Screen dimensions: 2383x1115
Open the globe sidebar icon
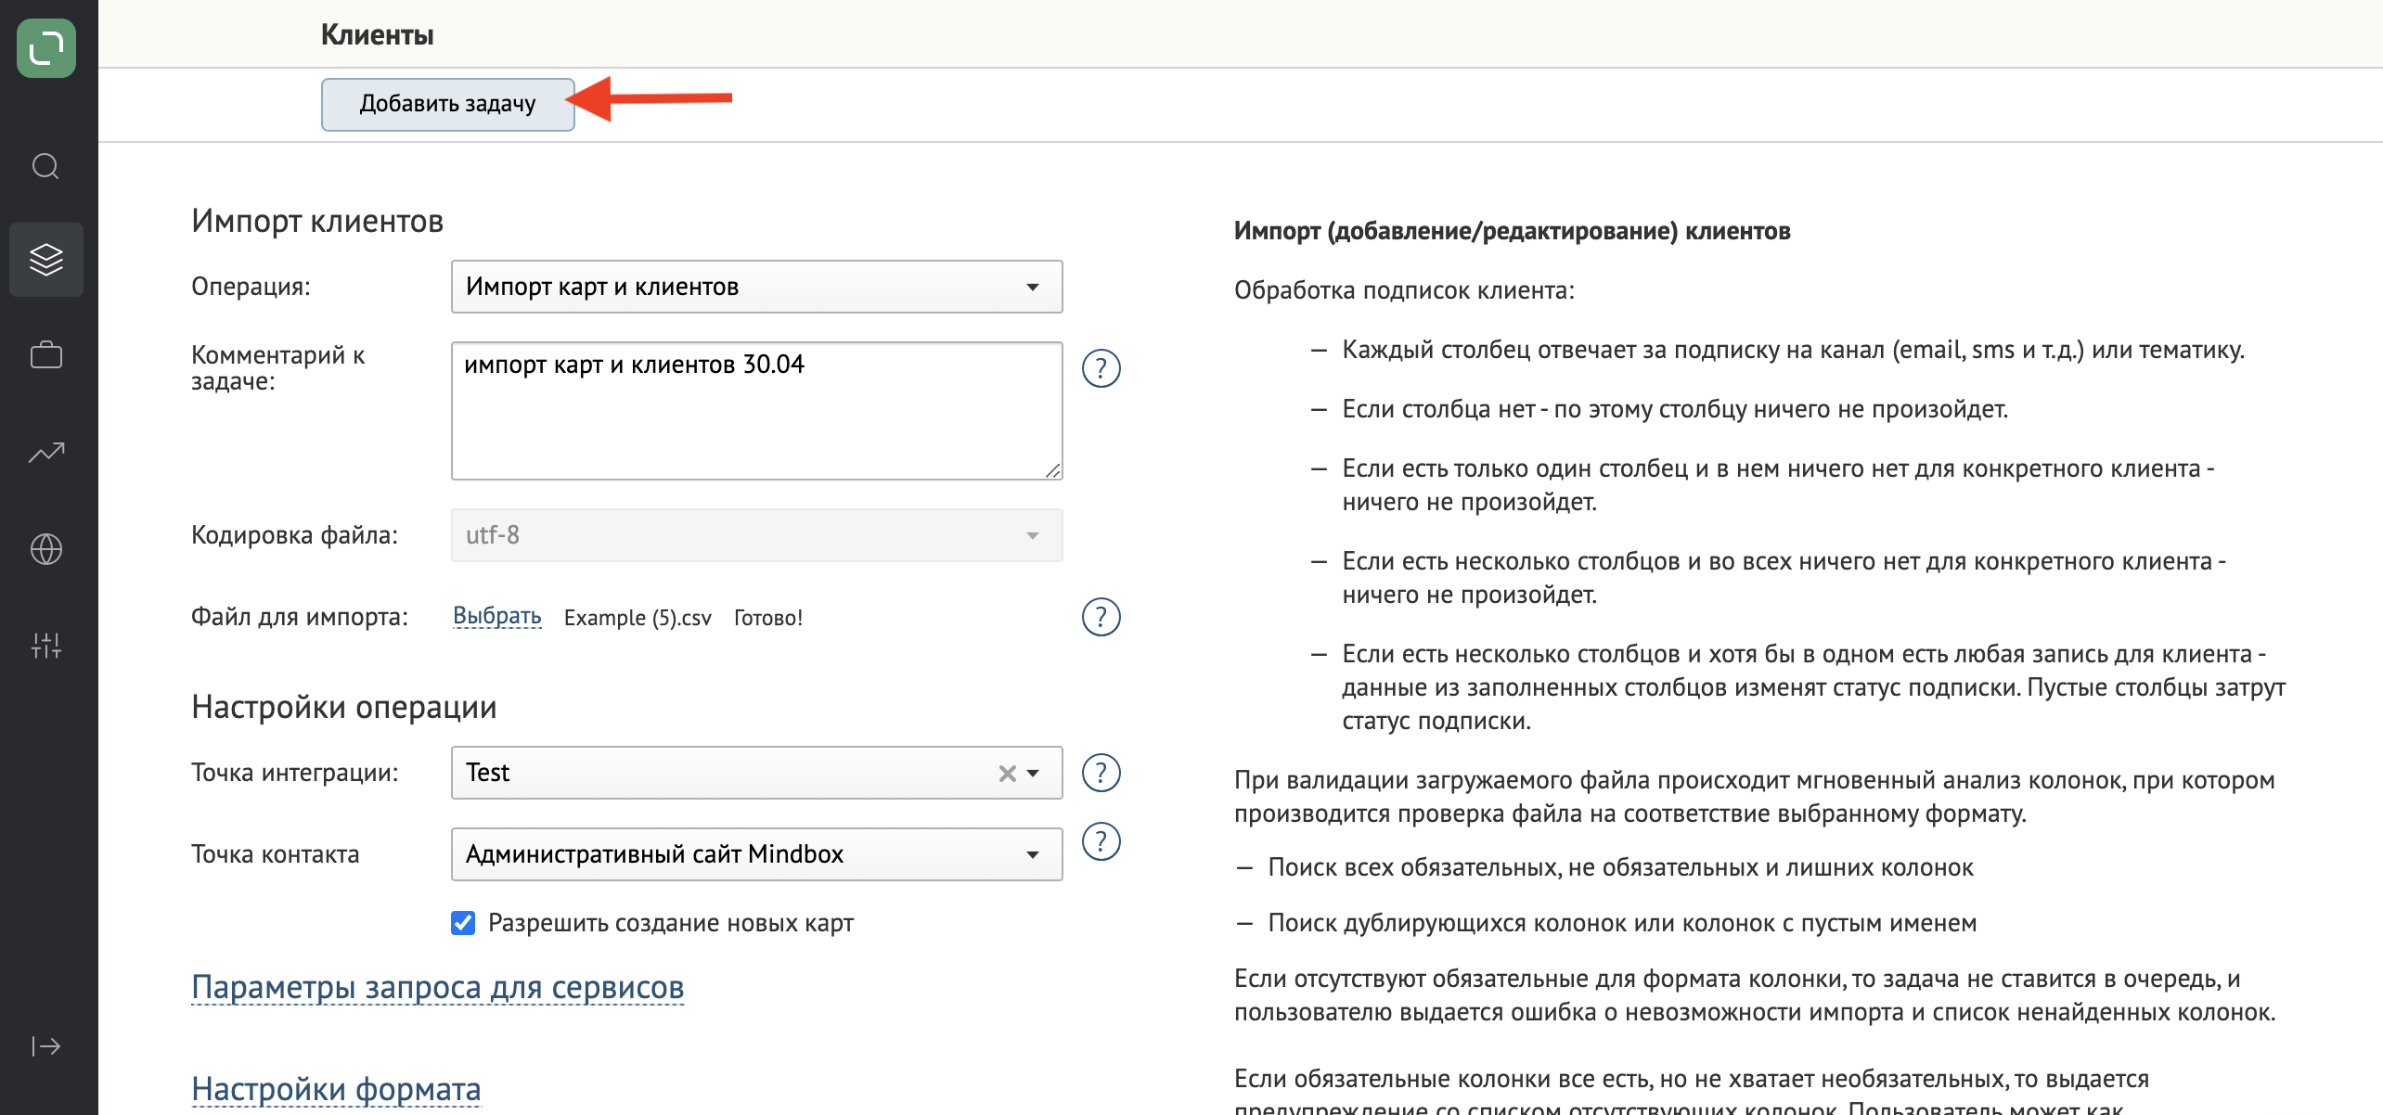(x=46, y=549)
